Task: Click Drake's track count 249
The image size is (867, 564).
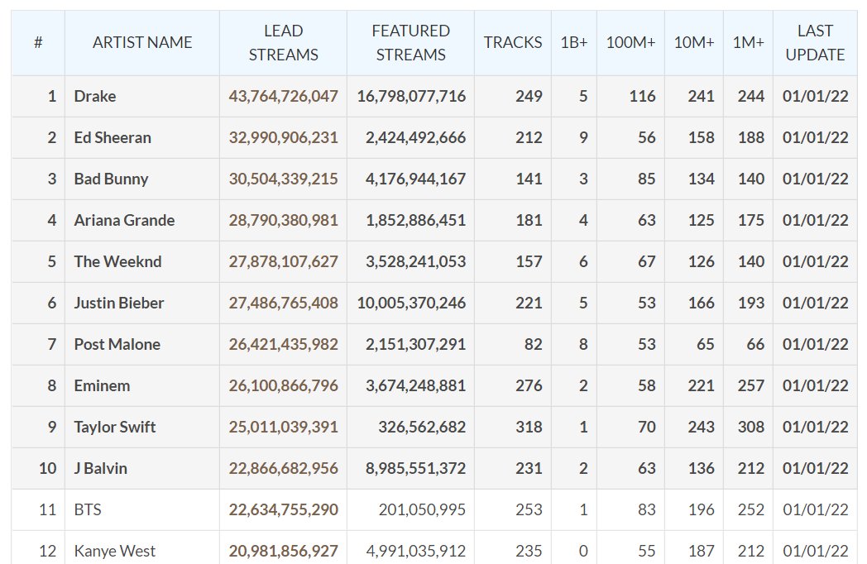Action: point(529,96)
